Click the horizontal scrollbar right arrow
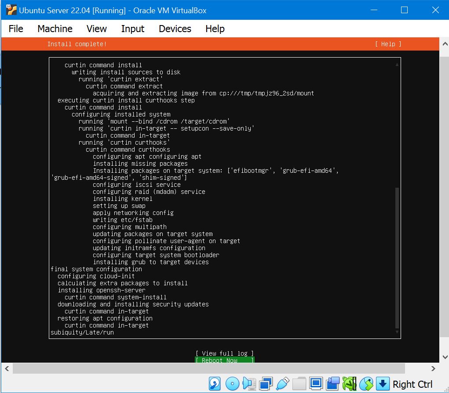Viewport: 449px width, 393px height. click(433, 369)
